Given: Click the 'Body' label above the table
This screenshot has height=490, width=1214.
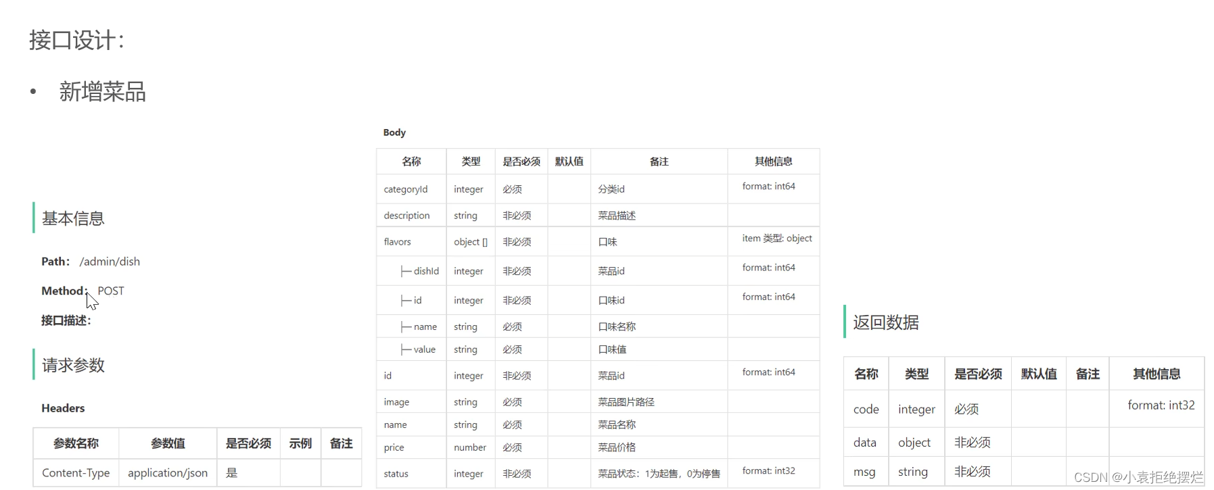Looking at the screenshot, I should click(394, 132).
